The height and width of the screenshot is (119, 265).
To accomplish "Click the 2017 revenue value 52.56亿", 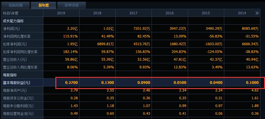I will point(144,59).
